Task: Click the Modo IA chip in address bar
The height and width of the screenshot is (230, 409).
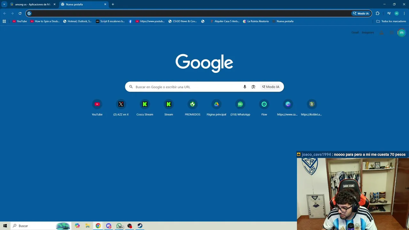Action: [361, 13]
